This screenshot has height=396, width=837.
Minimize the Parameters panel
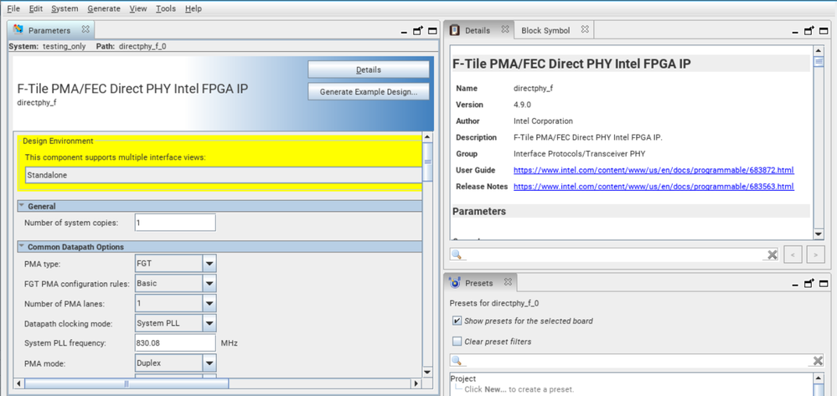coord(405,32)
